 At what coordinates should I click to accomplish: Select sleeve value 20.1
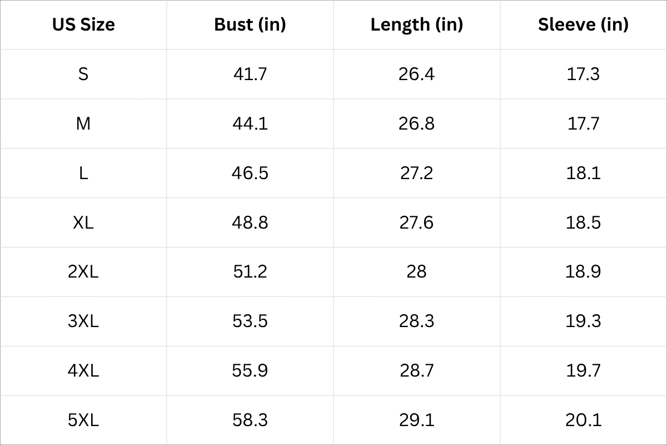click(x=583, y=420)
